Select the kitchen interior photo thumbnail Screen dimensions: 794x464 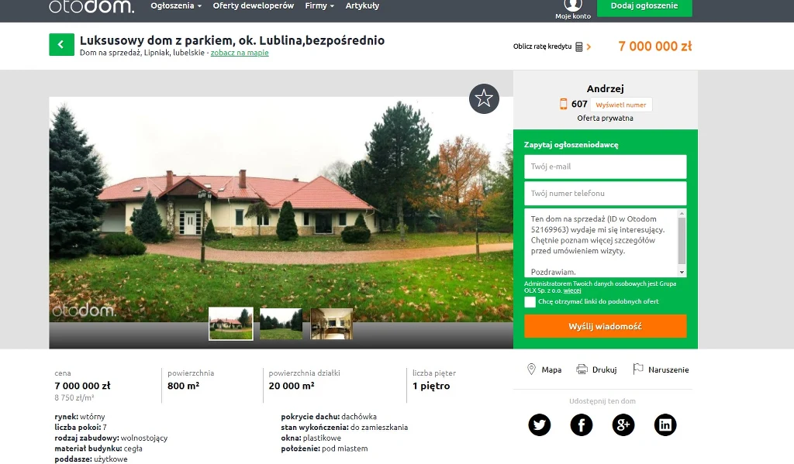332,323
